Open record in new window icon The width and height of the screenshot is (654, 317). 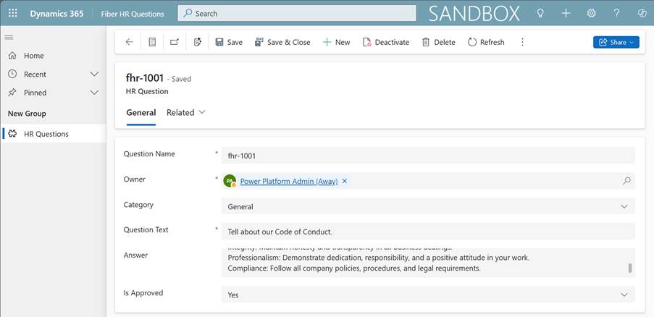coord(175,42)
